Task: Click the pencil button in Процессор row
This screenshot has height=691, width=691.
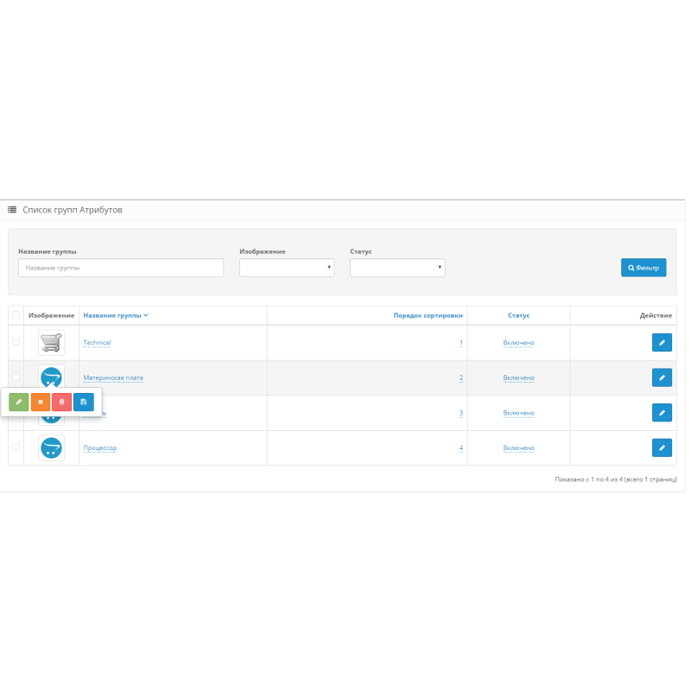Action: pos(662,447)
